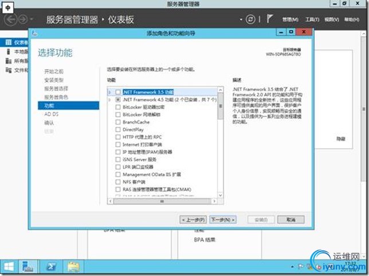Open Server Manager from the taskbar
369x276 pixels.
click(x=28, y=267)
